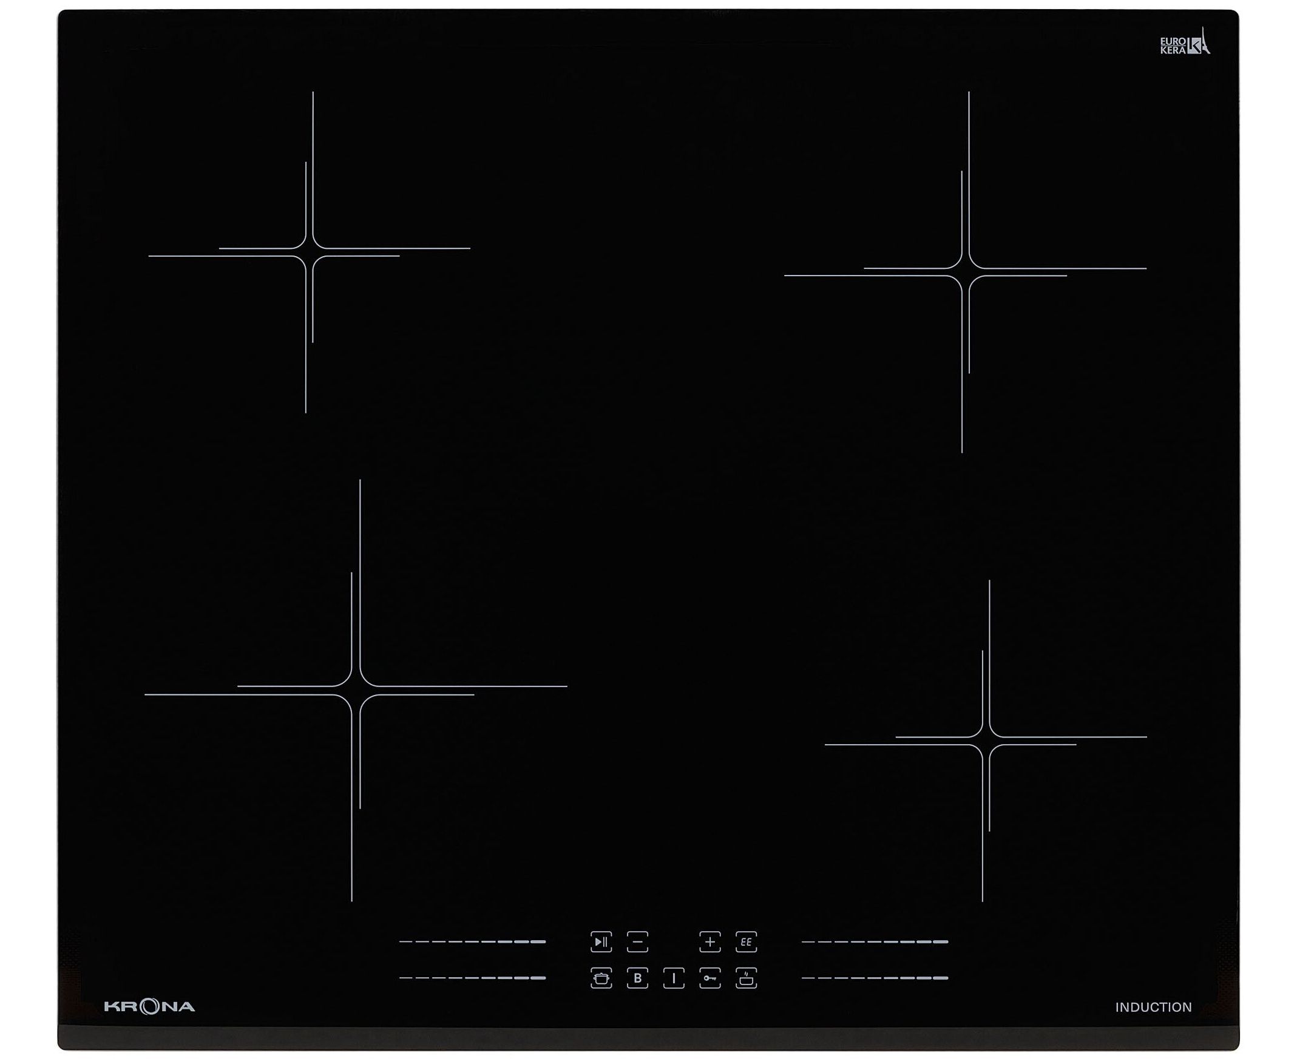This screenshot has height=1061, width=1297.
Task: Click the KRONA brand logo
Action: point(149,1006)
